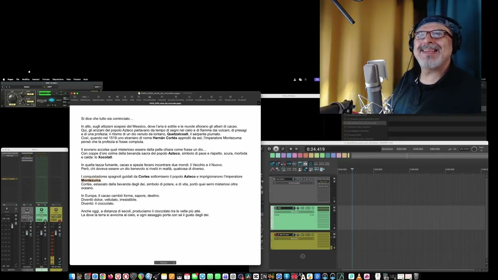Start playback in the Reaper transport
Screen dimensions: 498x280
click(x=276, y=149)
